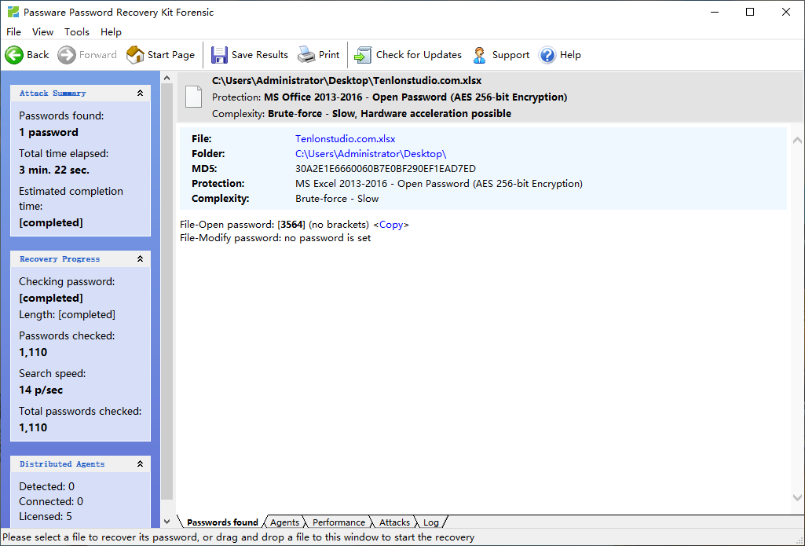Click the Check for Updates label in the toolbar
This screenshot has height=546, width=805.
419,55
